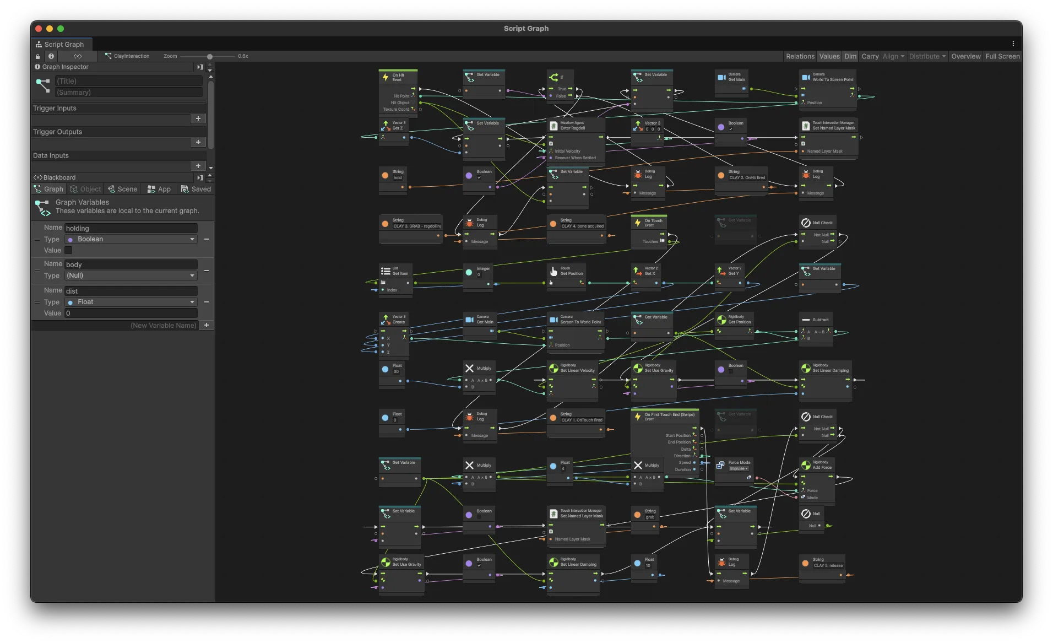1053x643 pixels.
Task: Click the Graph Variables icon in Blackboard
Action: coord(42,207)
